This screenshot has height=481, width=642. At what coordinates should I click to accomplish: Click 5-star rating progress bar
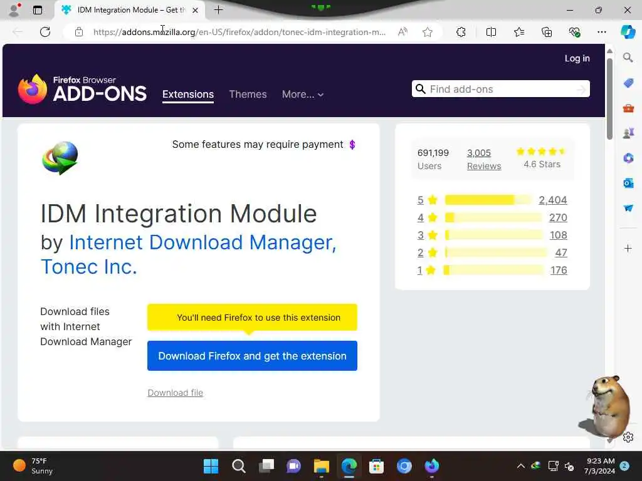(488, 200)
